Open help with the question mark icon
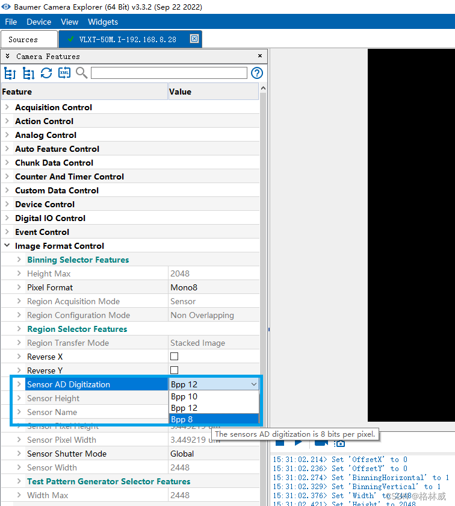Viewport: 455px width, 506px height. (x=256, y=73)
